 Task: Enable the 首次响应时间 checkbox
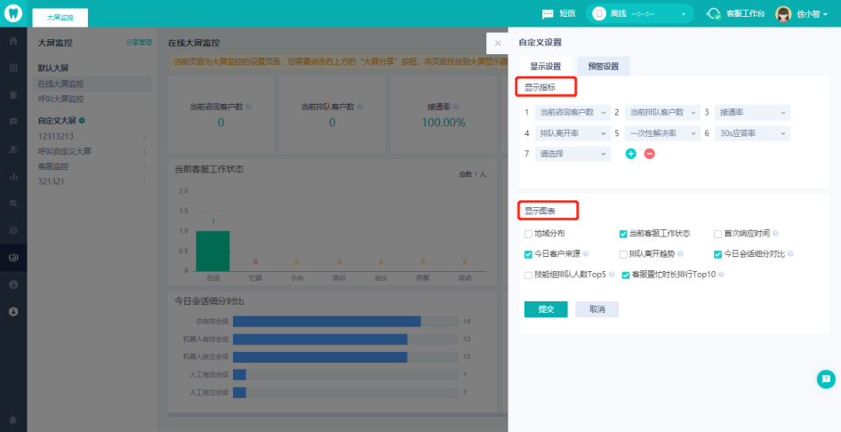point(717,235)
